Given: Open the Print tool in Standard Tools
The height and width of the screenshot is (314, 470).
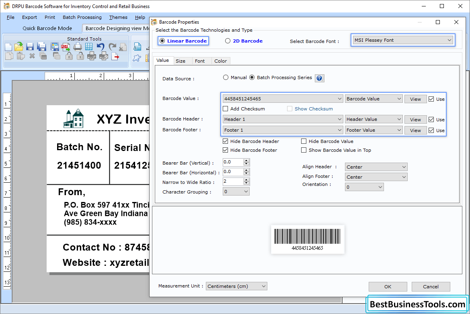Looking at the screenshot, I should [x=77, y=46].
